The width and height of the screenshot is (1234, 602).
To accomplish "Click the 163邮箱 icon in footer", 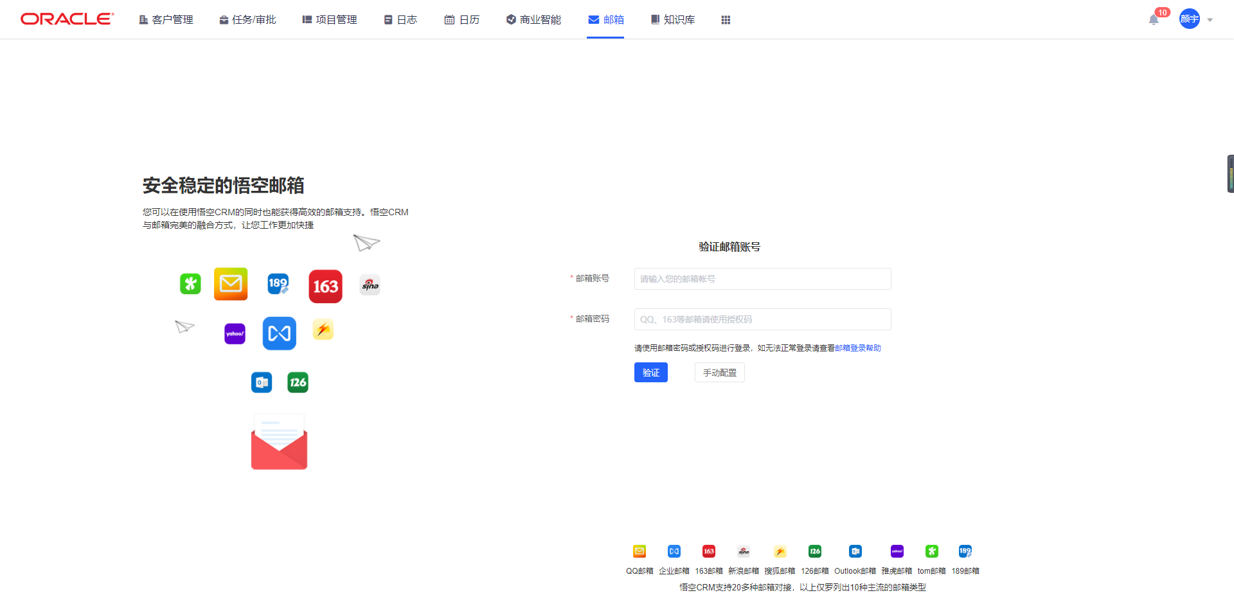I will [709, 551].
